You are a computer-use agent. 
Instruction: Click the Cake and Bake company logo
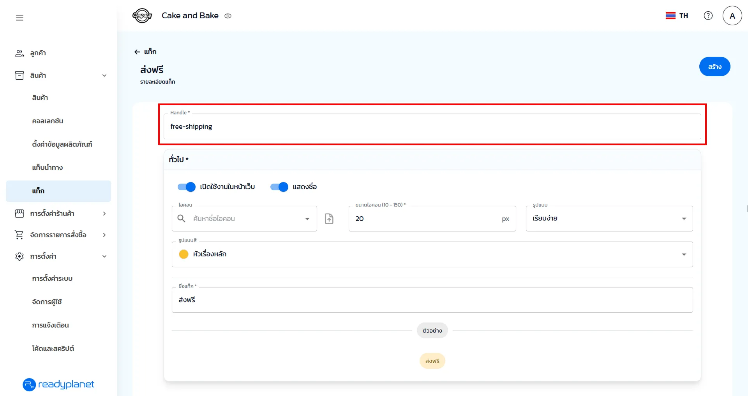(x=142, y=16)
